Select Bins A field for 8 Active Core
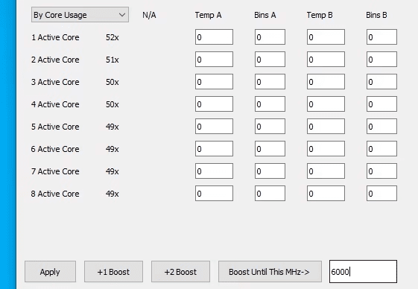Screen dimensions: 418x289 (270, 194)
